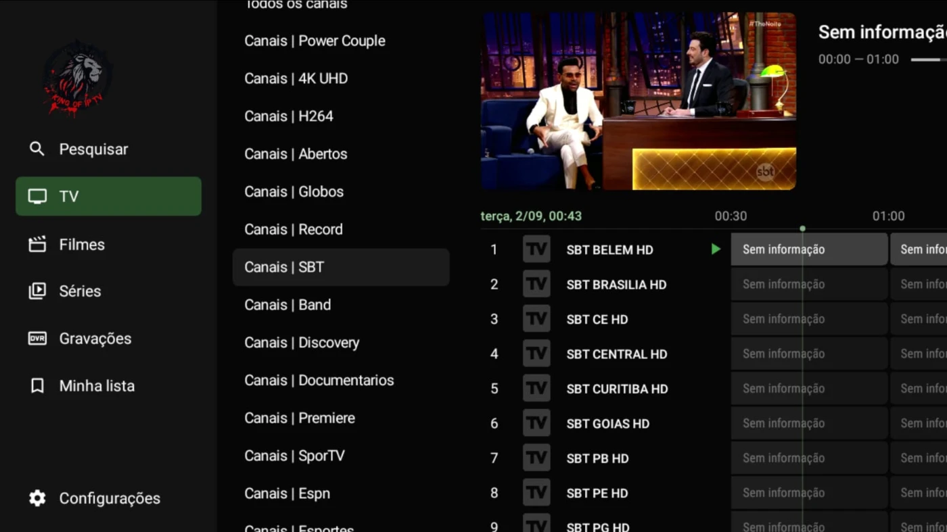This screenshot has width=947, height=532.
Task: Click the gear icon for Configurações
Action: [37, 498]
